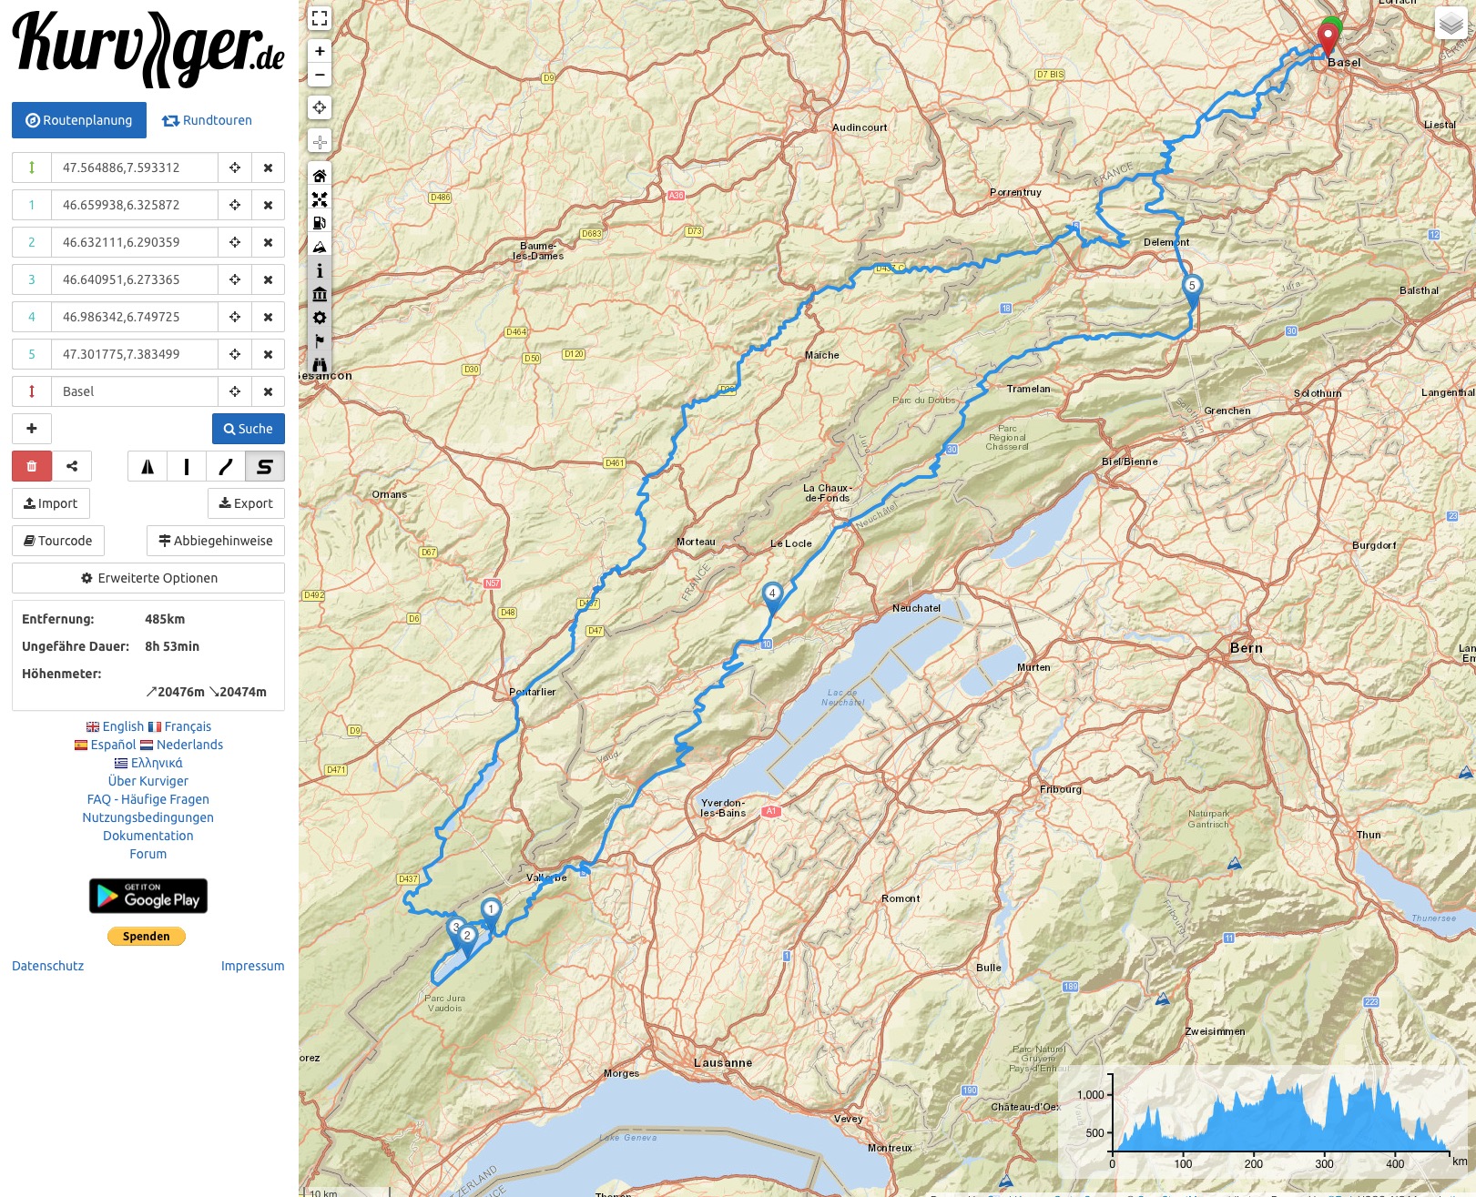Open Abbiegehinweise turn instructions

pyautogui.click(x=216, y=541)
